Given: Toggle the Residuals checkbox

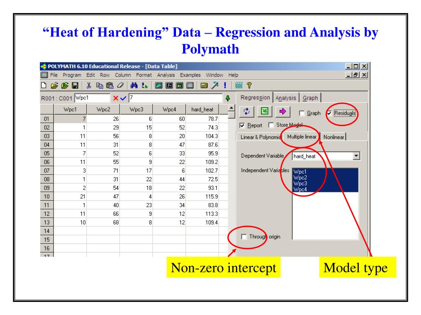Looking at the screenshot, I should click(x=329, y=113).
